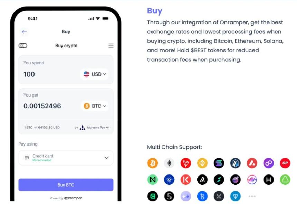Click the red OP Optimism icon

(285, 163)
